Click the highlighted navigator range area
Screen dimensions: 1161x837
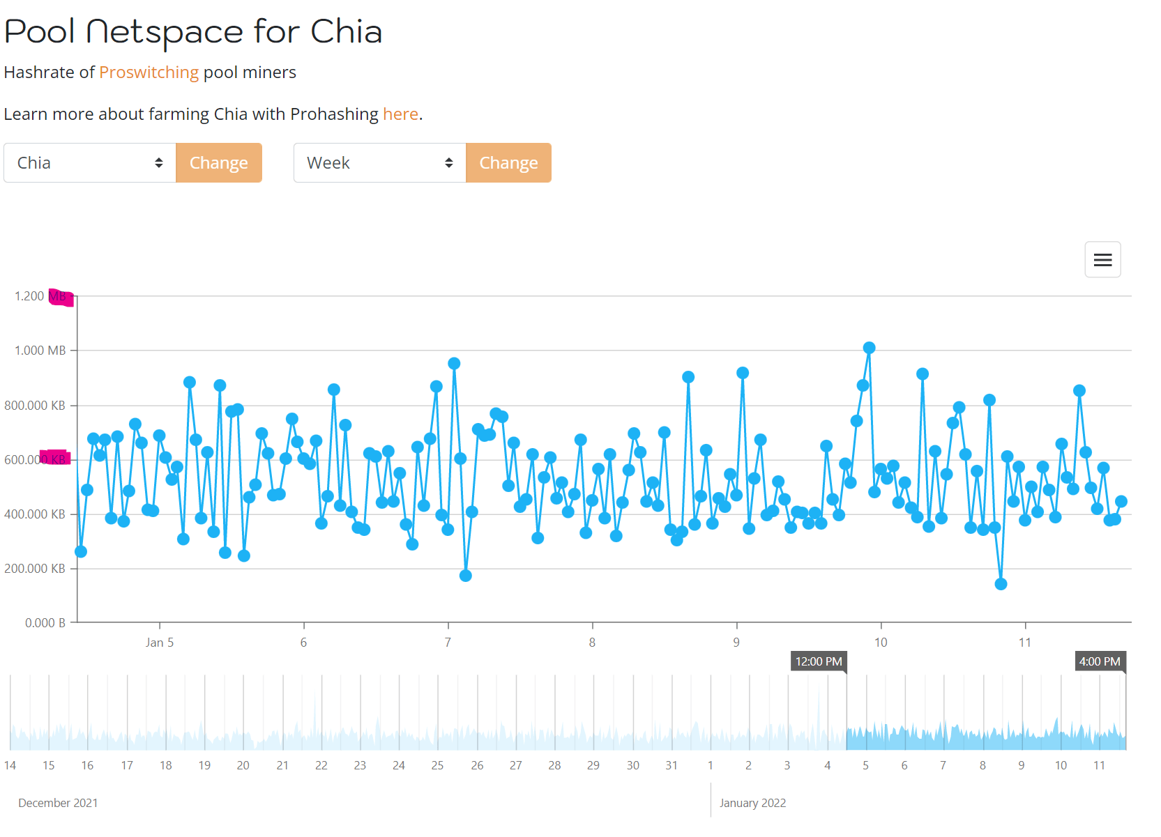(986, 712)
